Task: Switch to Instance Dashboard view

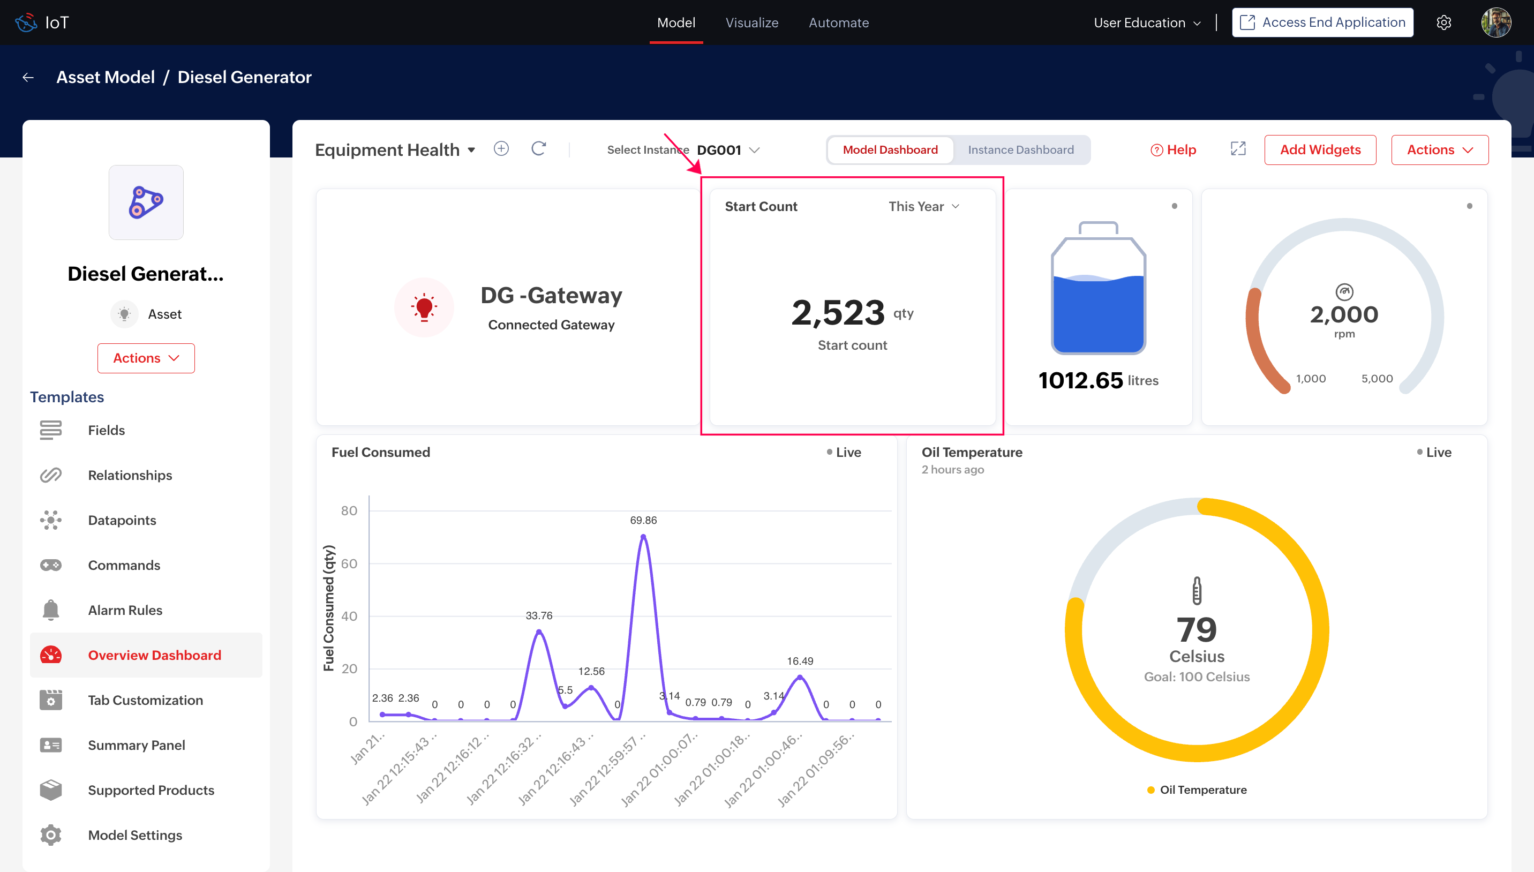Action: coord(1020,150)
